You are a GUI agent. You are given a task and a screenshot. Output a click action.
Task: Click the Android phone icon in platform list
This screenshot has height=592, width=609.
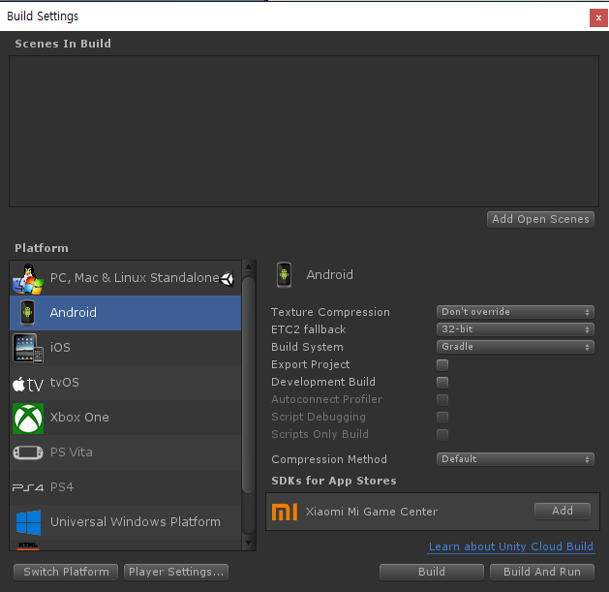(27, 313)
